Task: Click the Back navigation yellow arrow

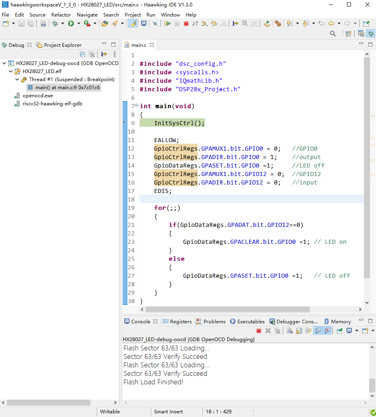Action: pyautogui.click(x=331, y=24)
